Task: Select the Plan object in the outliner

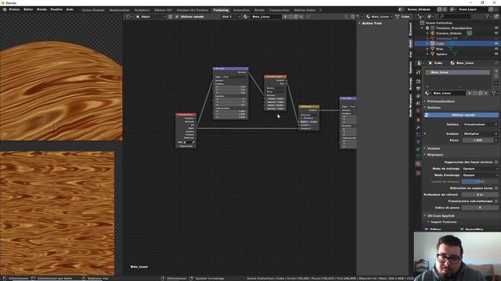Action: (x=440, y=48)
